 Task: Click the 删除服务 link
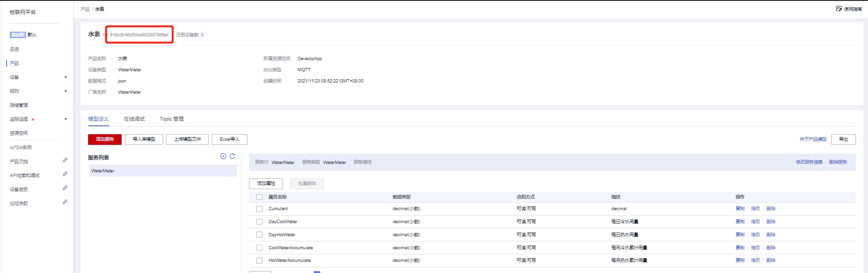pos(838,162)
